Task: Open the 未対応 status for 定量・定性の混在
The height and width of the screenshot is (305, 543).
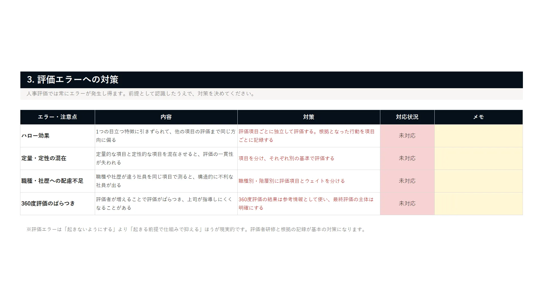Action: 407,158
